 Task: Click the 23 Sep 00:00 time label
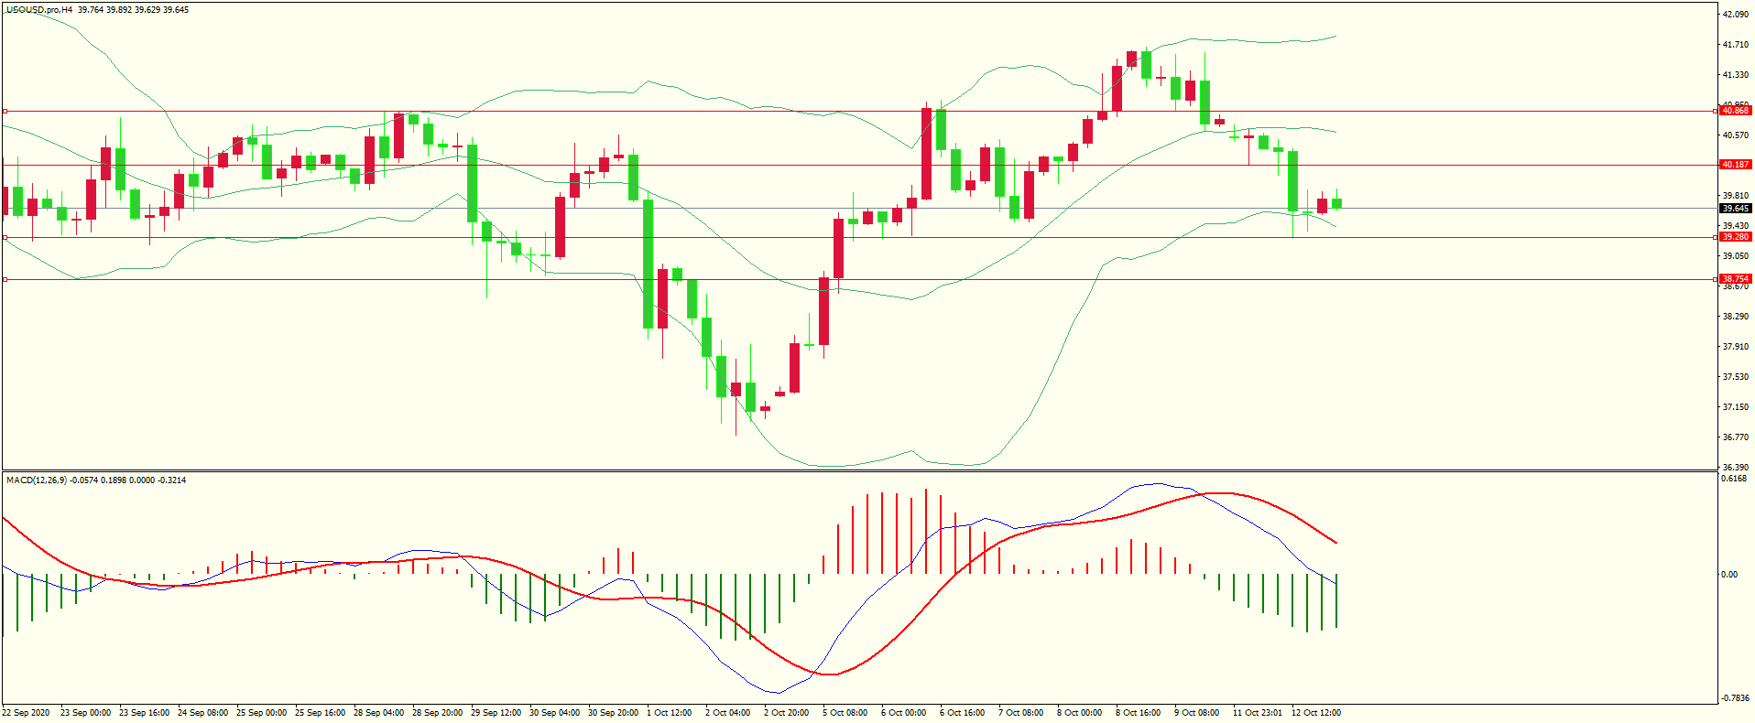[85, 713]
